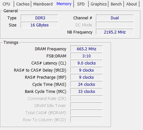Select the Mainboard tab
143x130 pixels.
pos(43,4)
